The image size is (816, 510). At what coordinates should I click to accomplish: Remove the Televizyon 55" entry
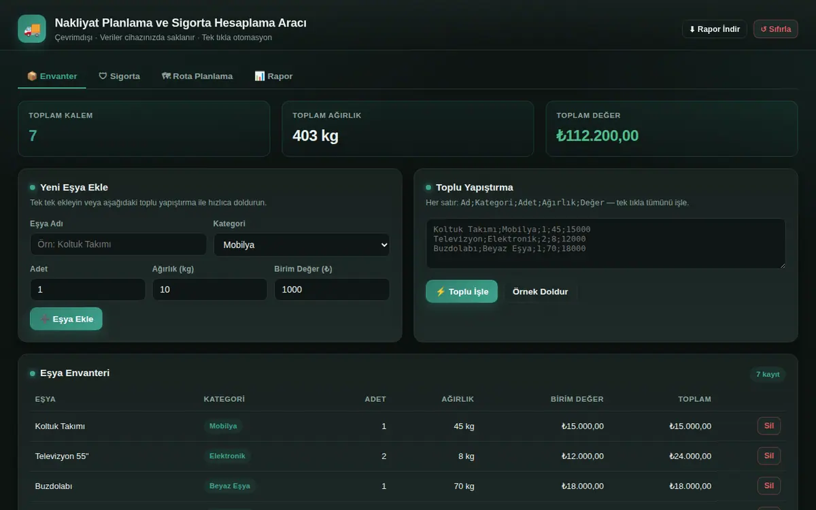(769, 456)
